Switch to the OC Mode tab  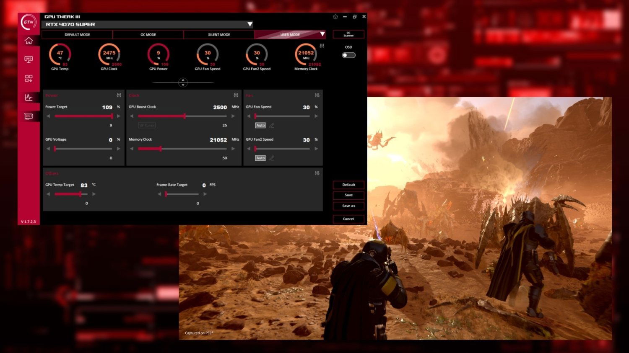click(x=148, y=35)
